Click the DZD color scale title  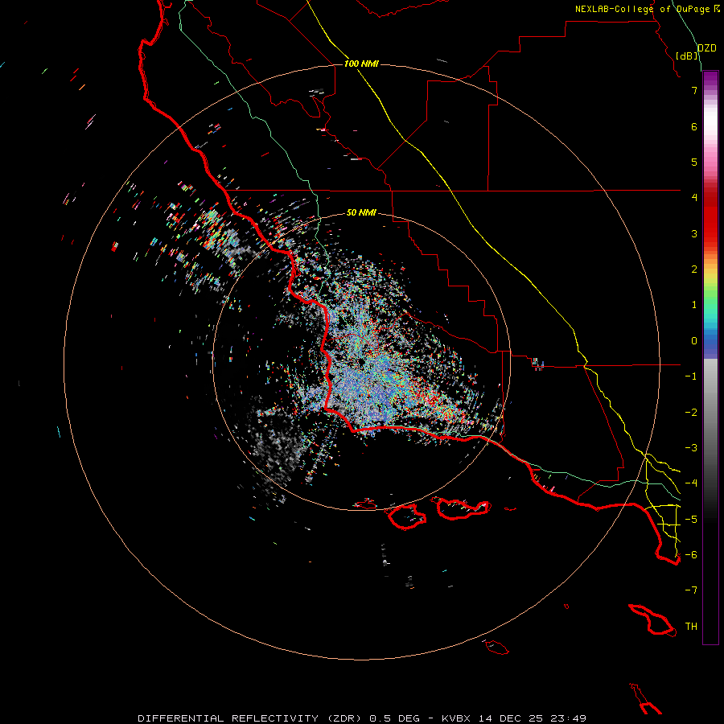point(706,48)
